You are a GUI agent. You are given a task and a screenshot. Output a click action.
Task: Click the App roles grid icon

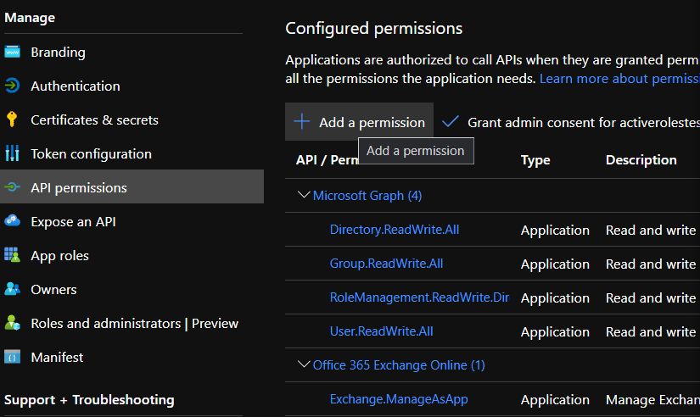pyautogui.click(x=12, y=255)
